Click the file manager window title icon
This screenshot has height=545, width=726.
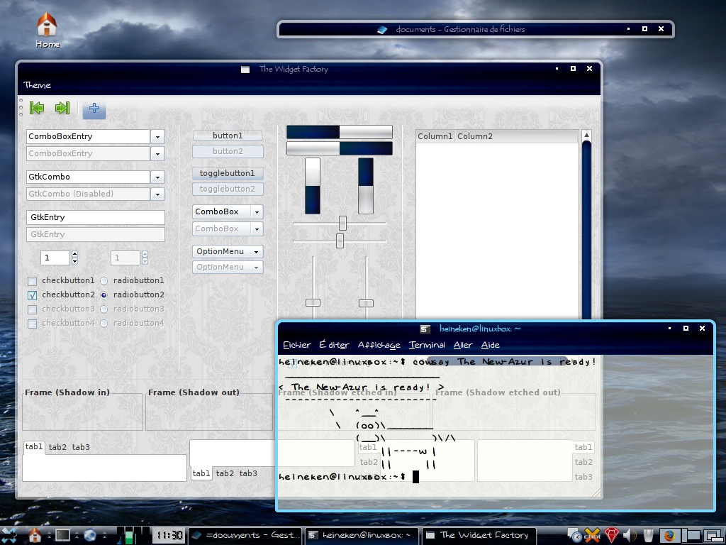pyautogui.click(x=382, y=30)
